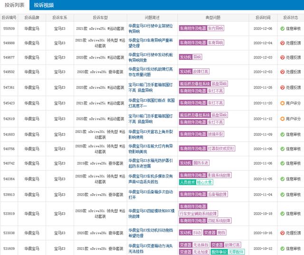
Task: Click the 投诉状态 column header
Action: [291, 18]
